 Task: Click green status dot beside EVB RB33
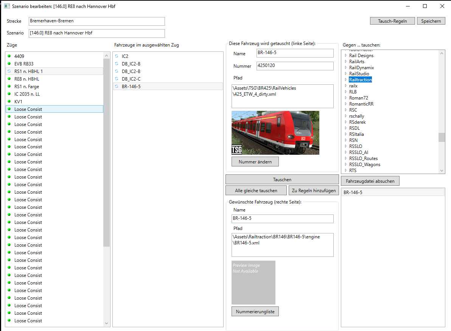pos(9,64)
